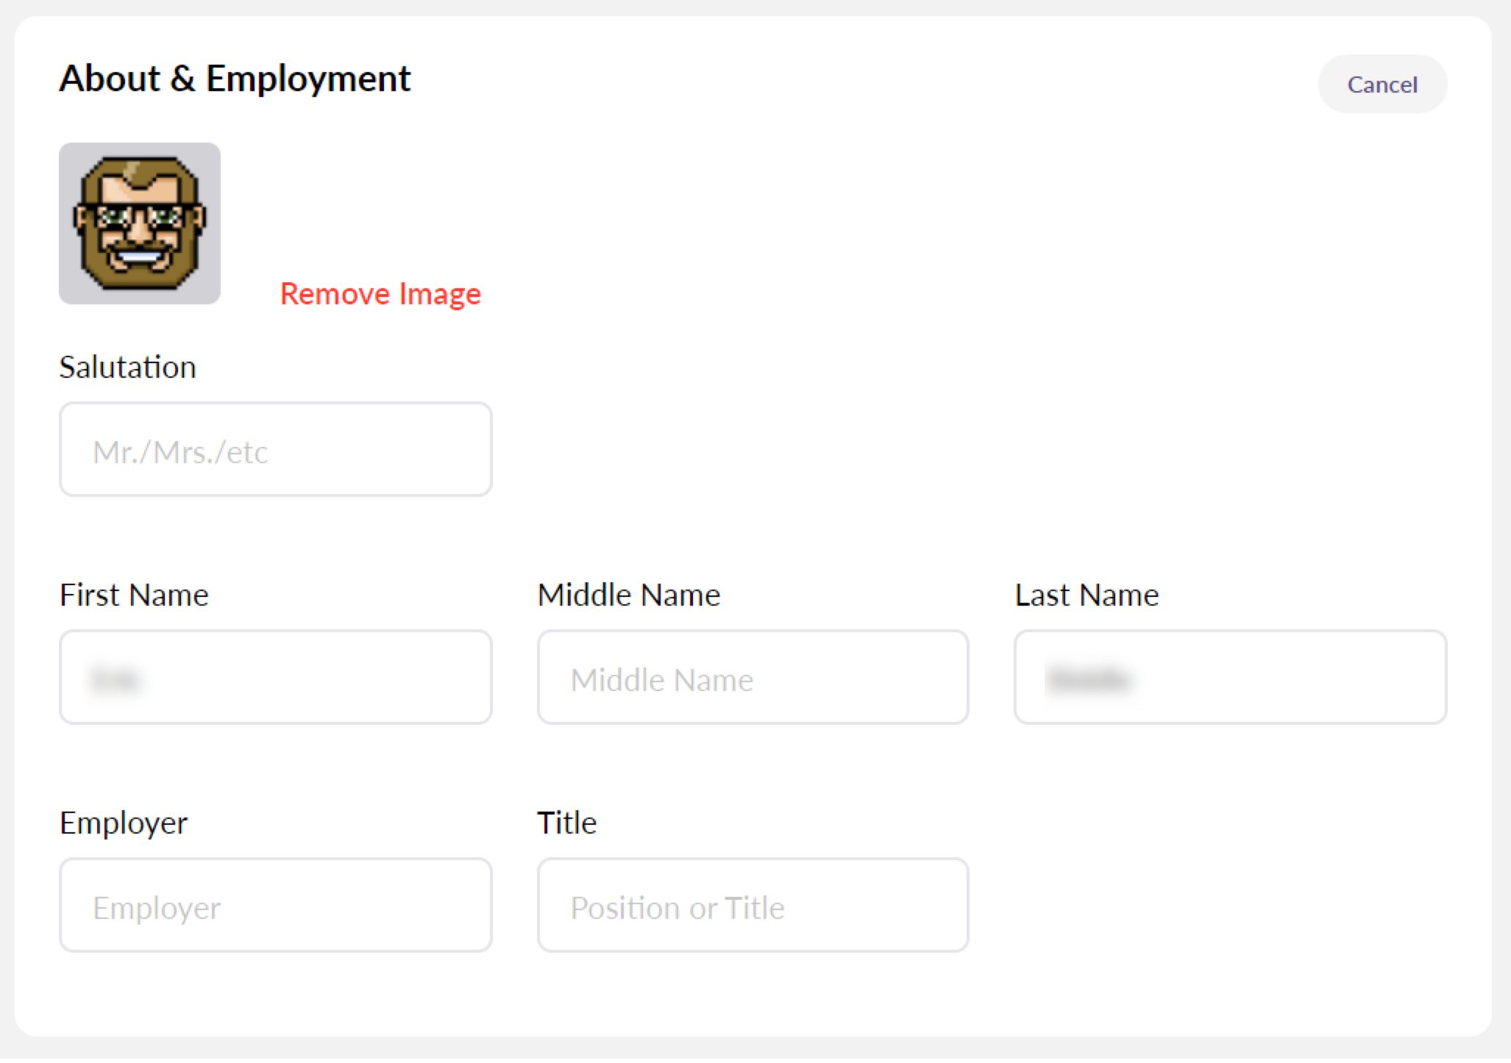1511x1063 pixels.
Task: Click the Salutation label
Action: (127, 367)
